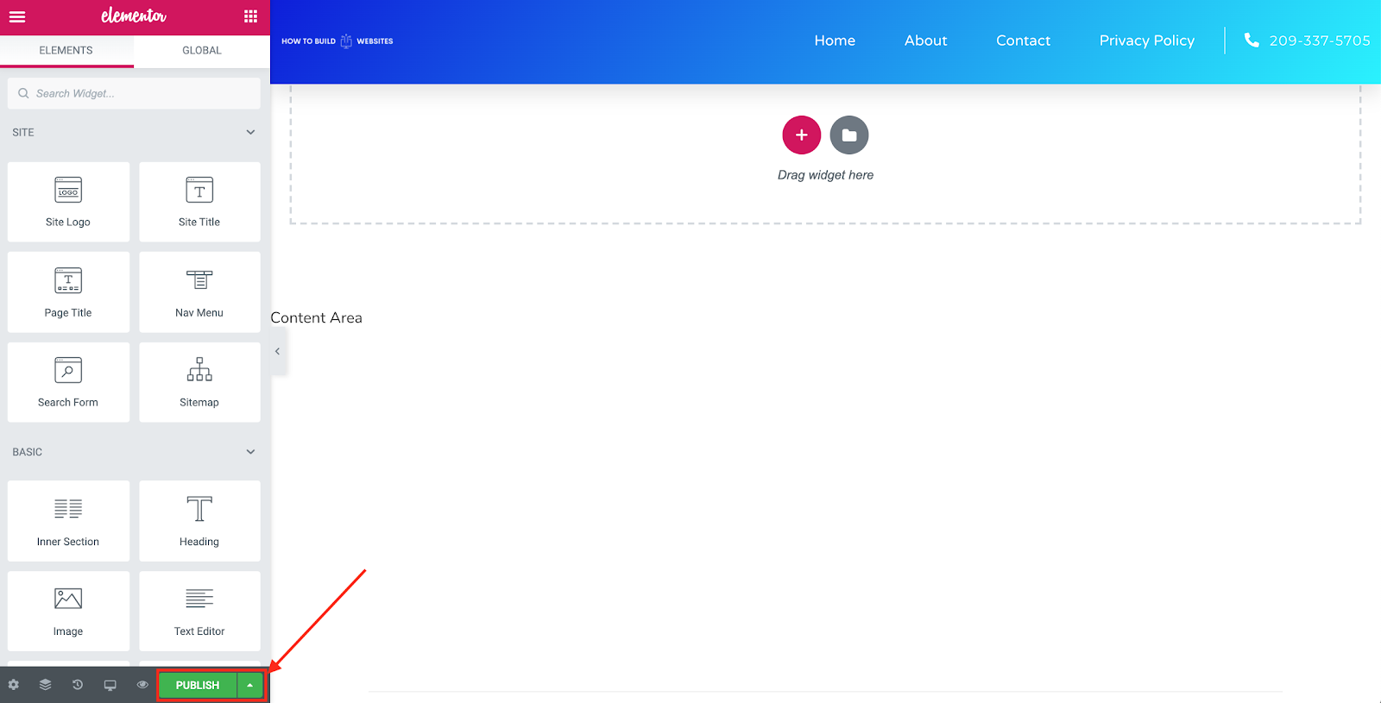
Task: Click the green Publish button
Action: tap(198, 685)
